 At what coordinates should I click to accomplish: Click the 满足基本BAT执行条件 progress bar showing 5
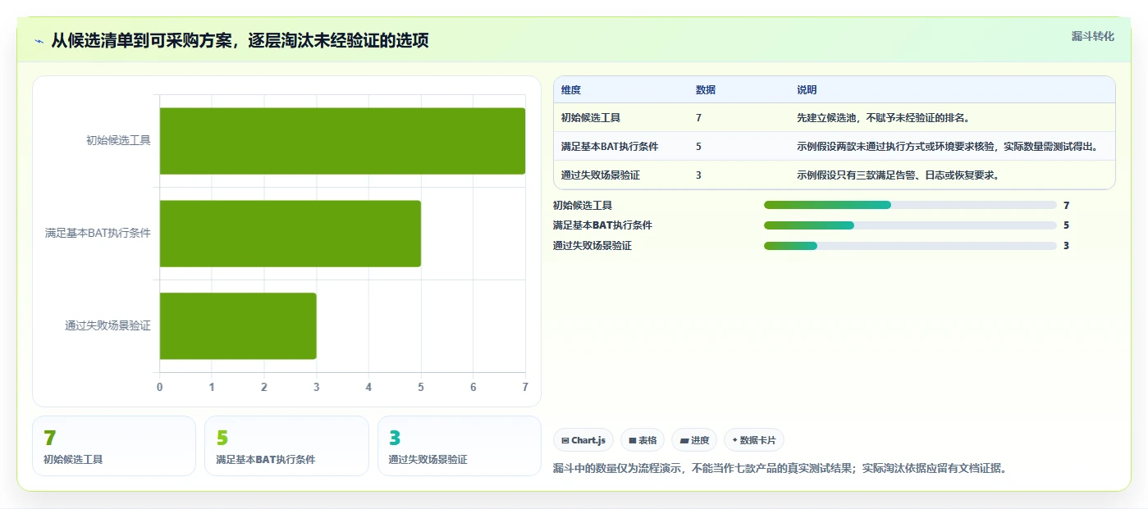[910, 225]
